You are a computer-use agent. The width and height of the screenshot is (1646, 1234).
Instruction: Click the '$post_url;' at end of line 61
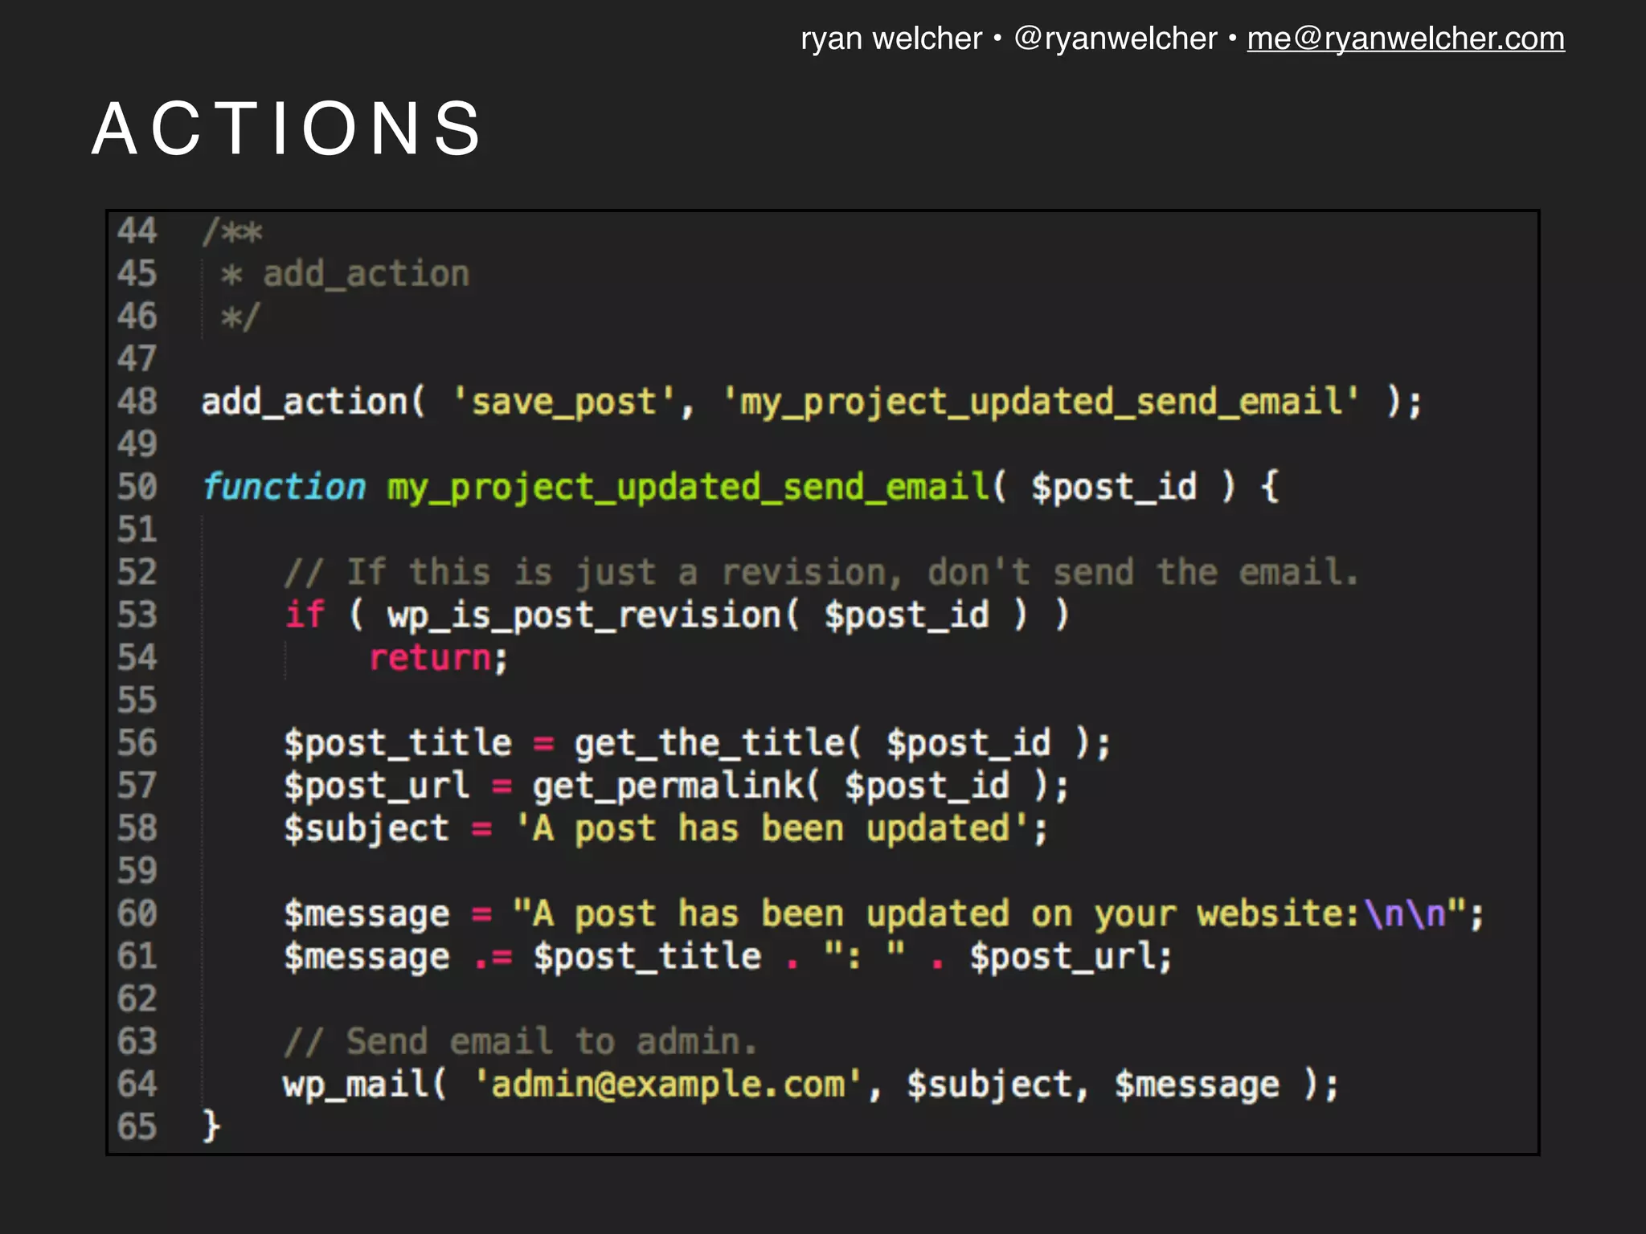point(1072,957)
